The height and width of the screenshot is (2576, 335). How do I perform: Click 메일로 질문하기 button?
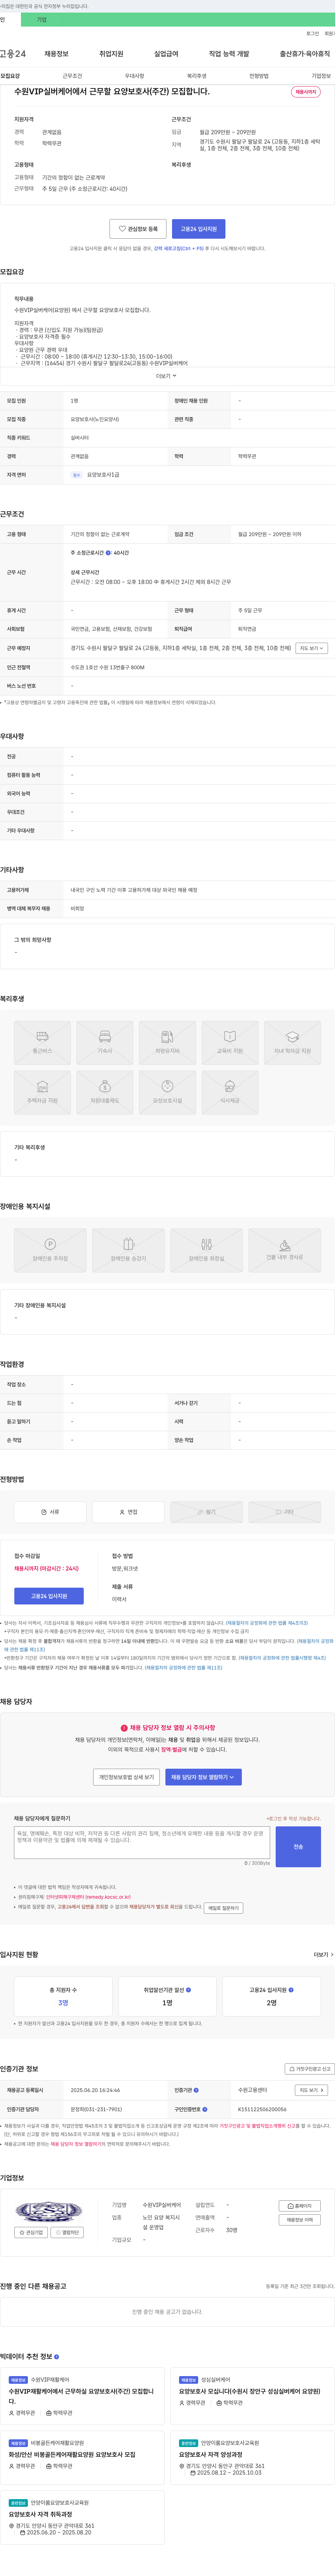point(223,1908)
